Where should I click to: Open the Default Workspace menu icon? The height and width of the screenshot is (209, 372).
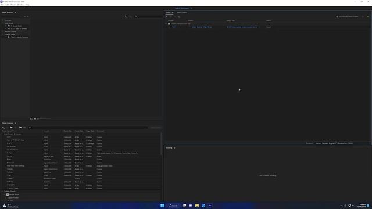[x=191, y=8]
